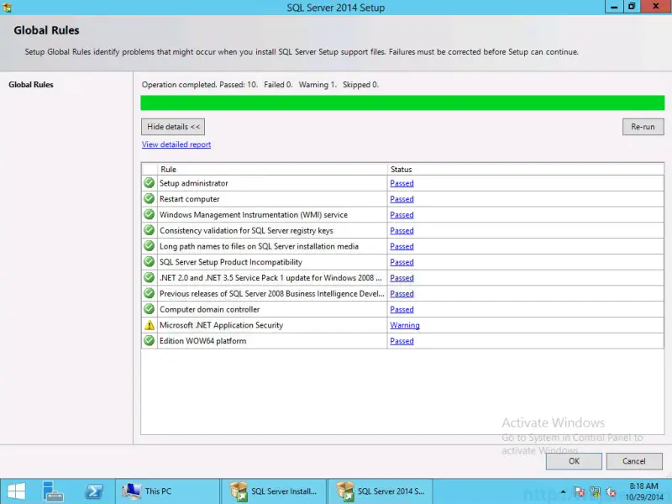Click the warning icon for Microsoft .NET Application Security
Viewport: 672px width, 504px height.
click(x=149, y=325)
